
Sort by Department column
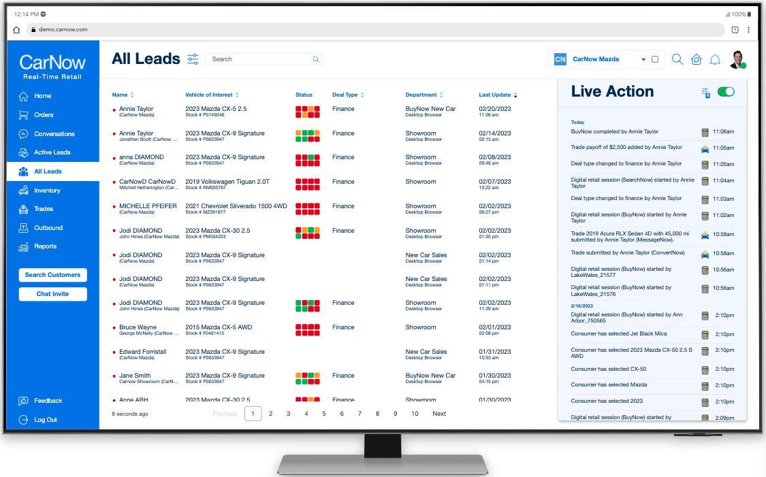(x=424, y=95)
